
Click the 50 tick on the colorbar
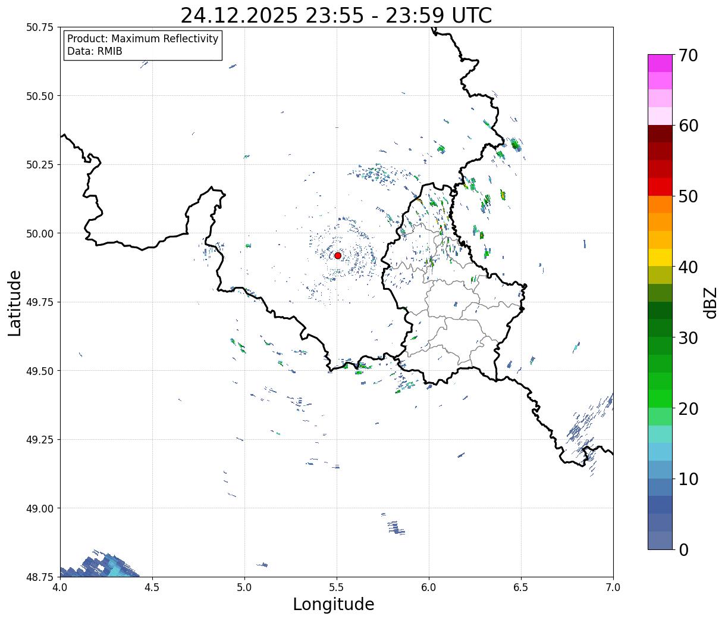click(688, 196)
